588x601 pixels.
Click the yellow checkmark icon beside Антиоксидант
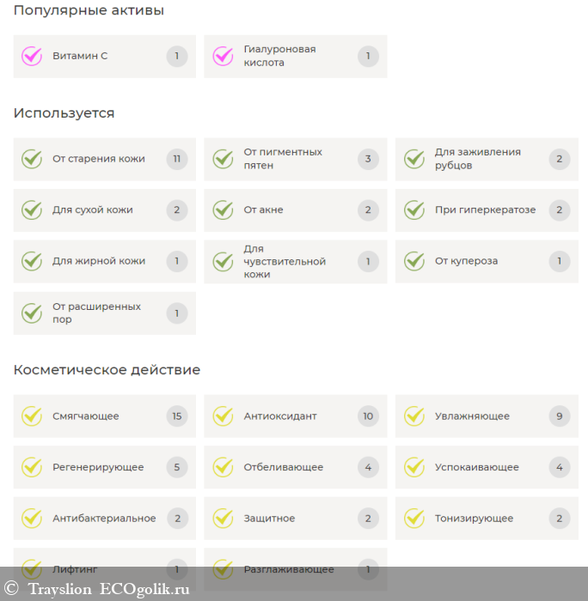(x=223, y=416)
